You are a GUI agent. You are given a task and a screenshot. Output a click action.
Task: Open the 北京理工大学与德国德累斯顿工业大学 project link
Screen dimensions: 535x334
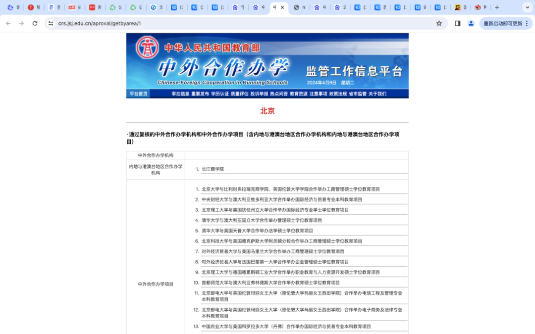click(x=291, y=272)
